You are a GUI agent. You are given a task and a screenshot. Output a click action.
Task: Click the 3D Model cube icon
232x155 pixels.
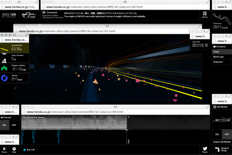(x=215, y=107)
